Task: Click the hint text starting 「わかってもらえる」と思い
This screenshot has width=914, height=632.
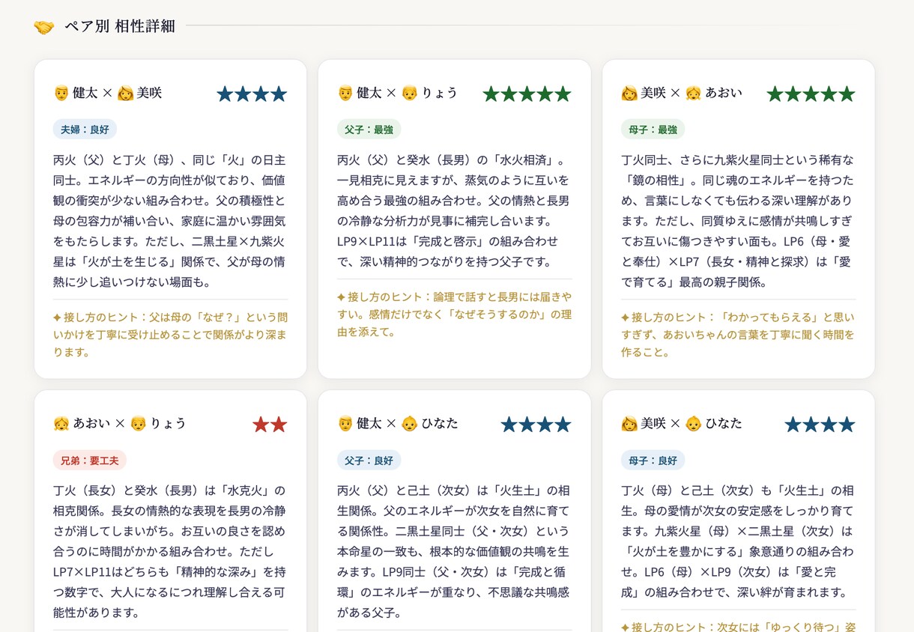Action: [738, 334]
